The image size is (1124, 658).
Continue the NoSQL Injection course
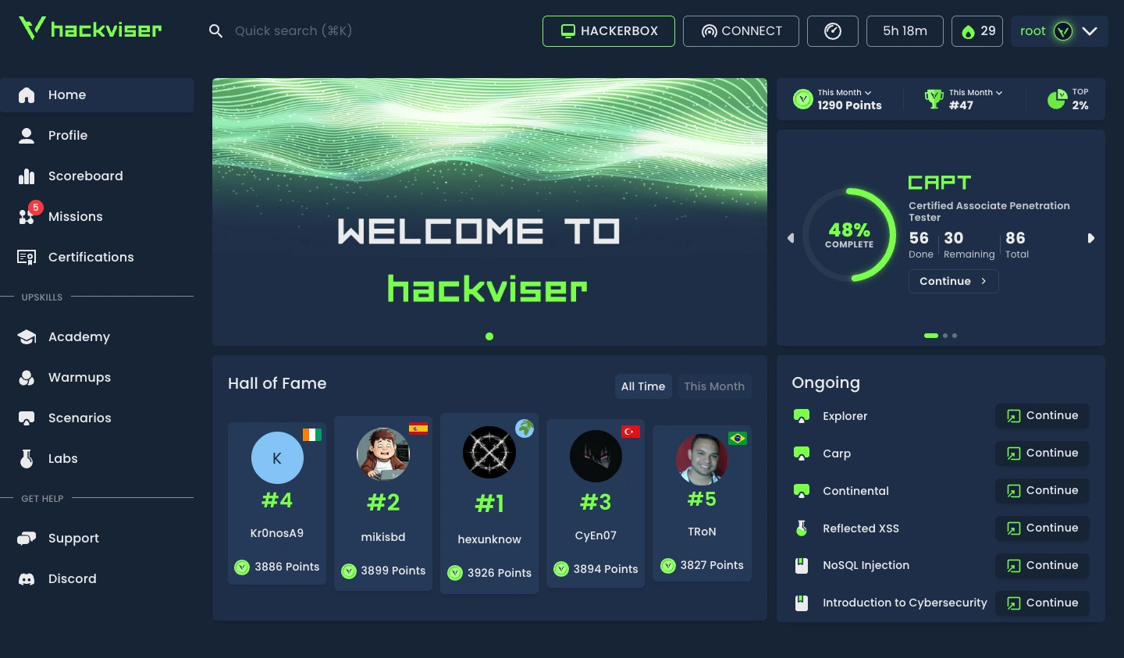pyautogui.click(x=1042, y=566)
